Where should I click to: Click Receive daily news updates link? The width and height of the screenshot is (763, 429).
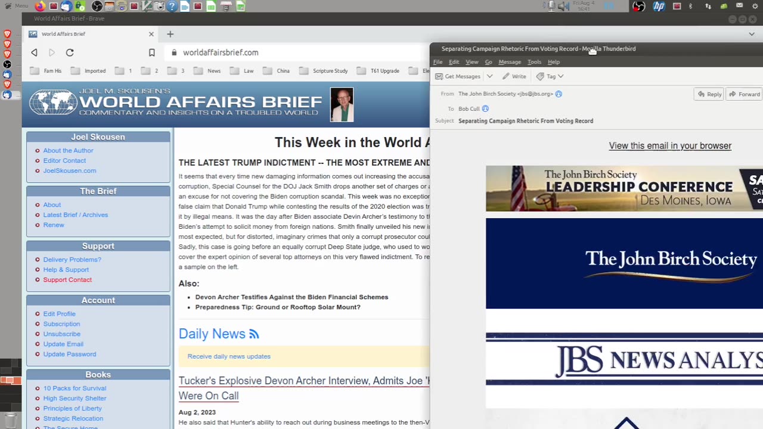pos(229,356)
